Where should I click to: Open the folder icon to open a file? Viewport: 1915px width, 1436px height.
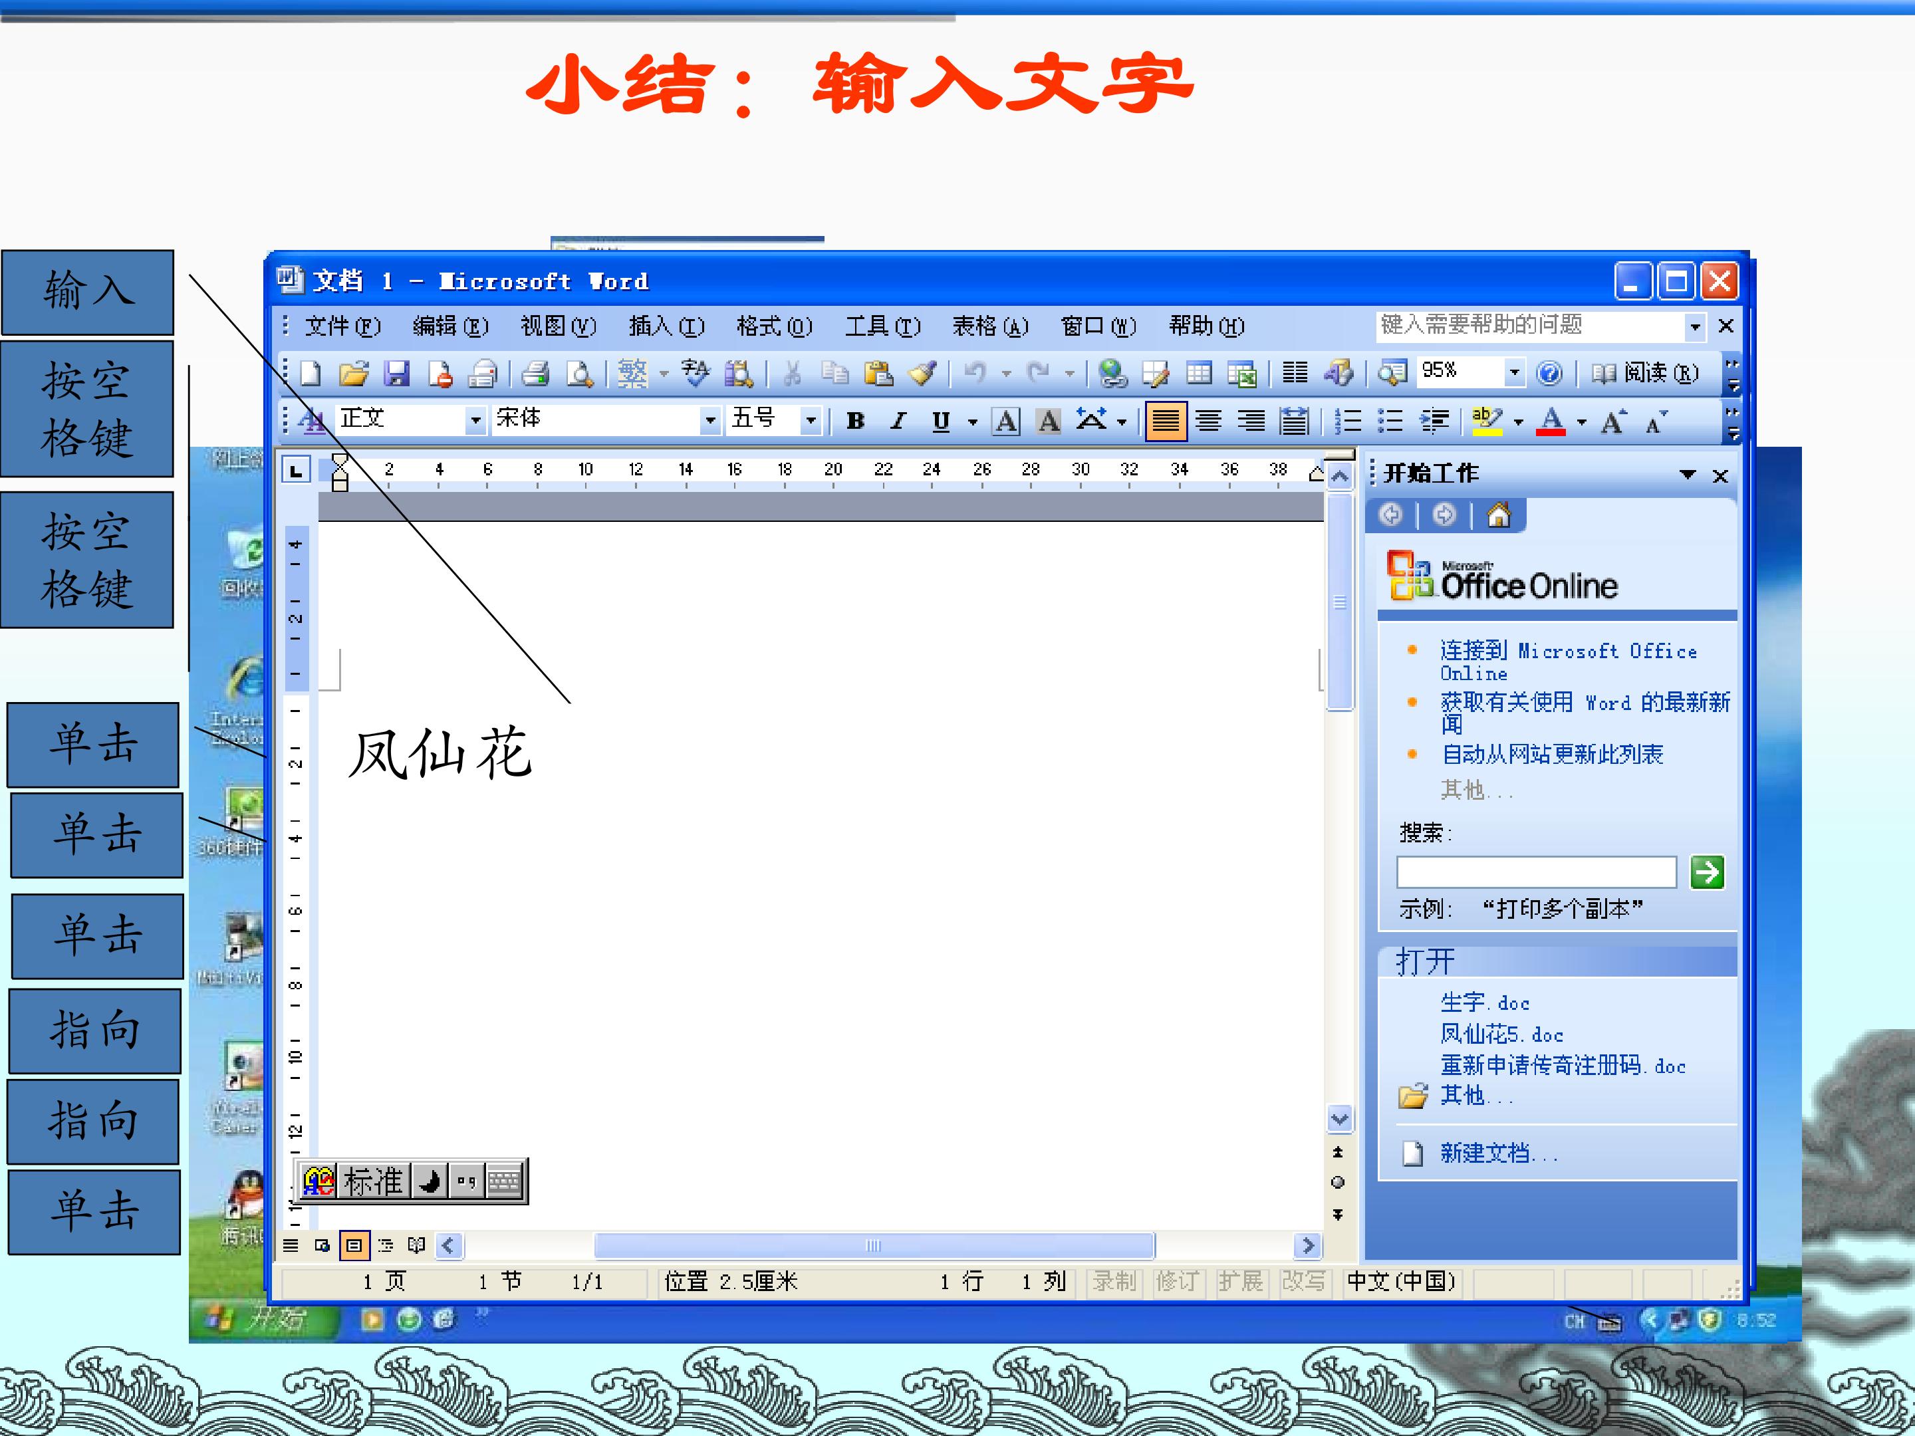pos(353,373)
